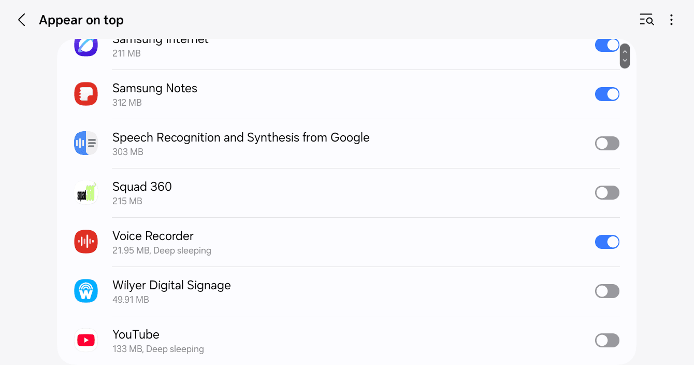The image size is (694, 365).
Task: Turn off the Voice Recorder switch
Action: pos(607,242)
